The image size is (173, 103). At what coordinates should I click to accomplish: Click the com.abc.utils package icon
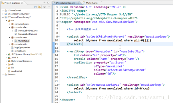13,44
